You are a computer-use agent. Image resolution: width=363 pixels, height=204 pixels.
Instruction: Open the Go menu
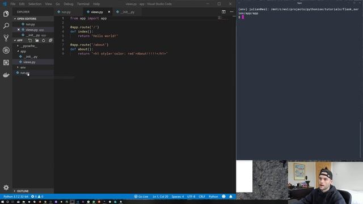58,4
